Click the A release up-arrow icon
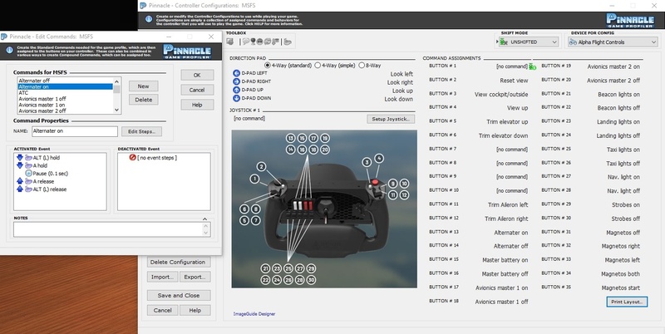Screen dimensions: 665x334 coord(19,181)
